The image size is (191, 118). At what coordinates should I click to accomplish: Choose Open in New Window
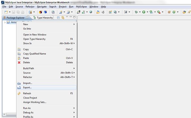point(46,35)
